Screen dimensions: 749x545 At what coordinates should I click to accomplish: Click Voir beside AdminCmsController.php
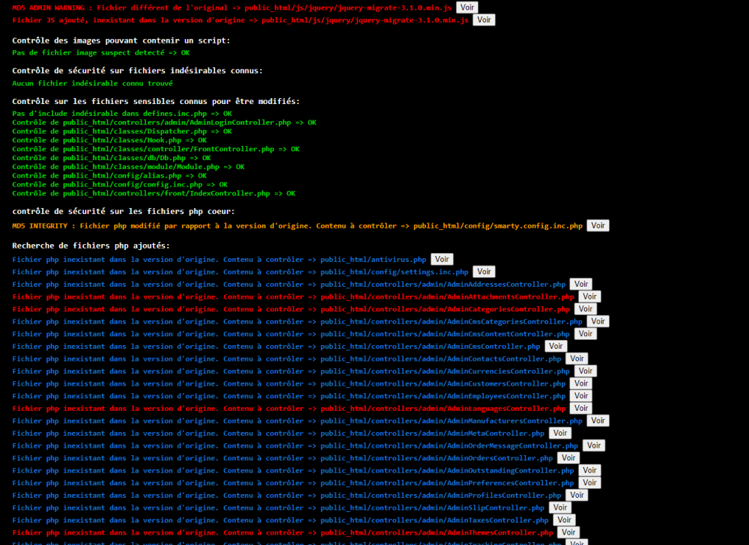click(556, 346)
